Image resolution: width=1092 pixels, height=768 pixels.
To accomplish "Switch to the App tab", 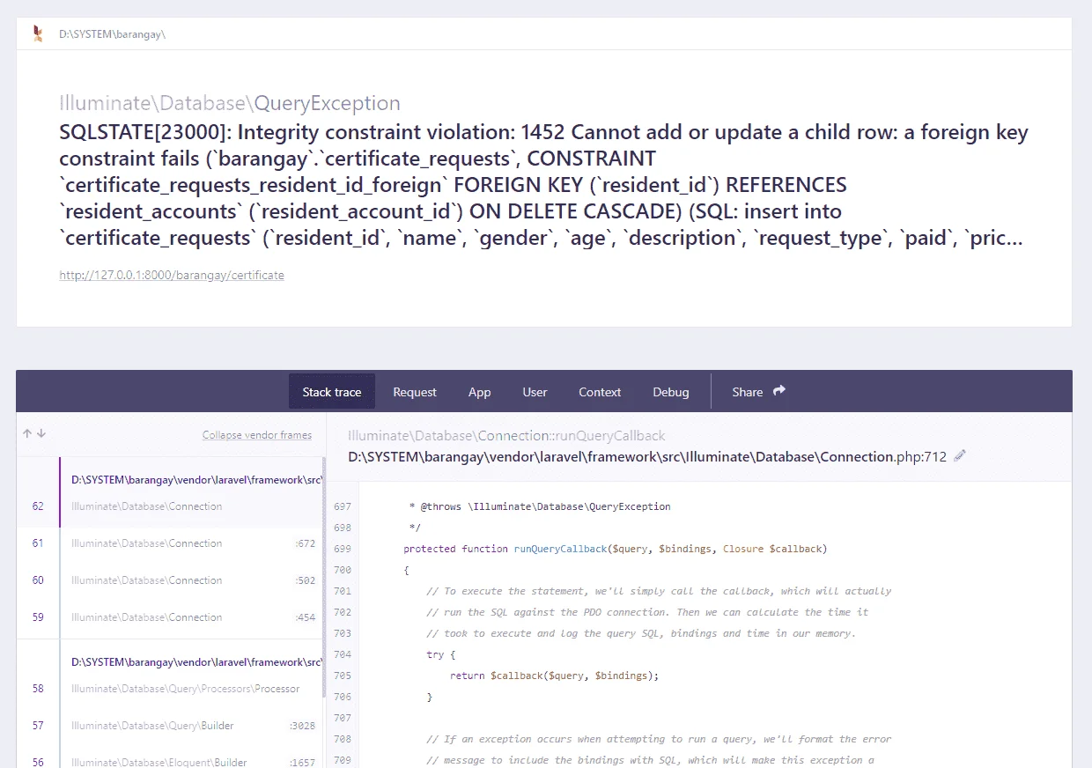I will coord(480,392).
